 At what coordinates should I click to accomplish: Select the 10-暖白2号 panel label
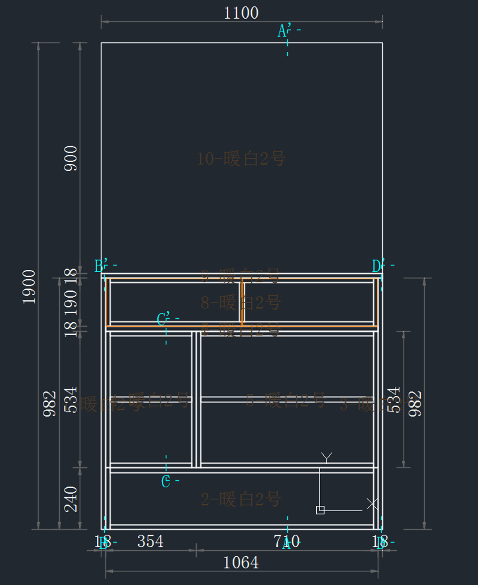tap(241, 159)
